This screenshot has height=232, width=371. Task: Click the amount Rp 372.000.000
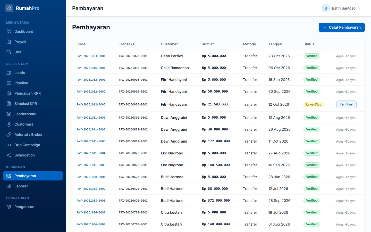coord(216,201)
